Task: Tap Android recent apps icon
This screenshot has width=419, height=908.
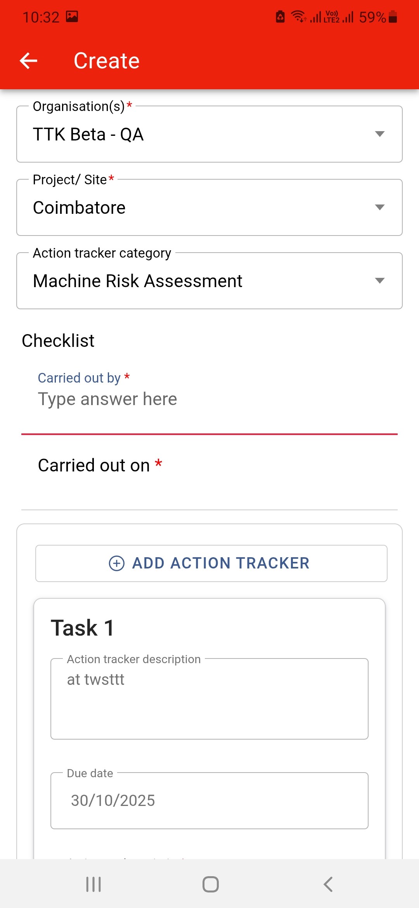Action: [93, 884]
